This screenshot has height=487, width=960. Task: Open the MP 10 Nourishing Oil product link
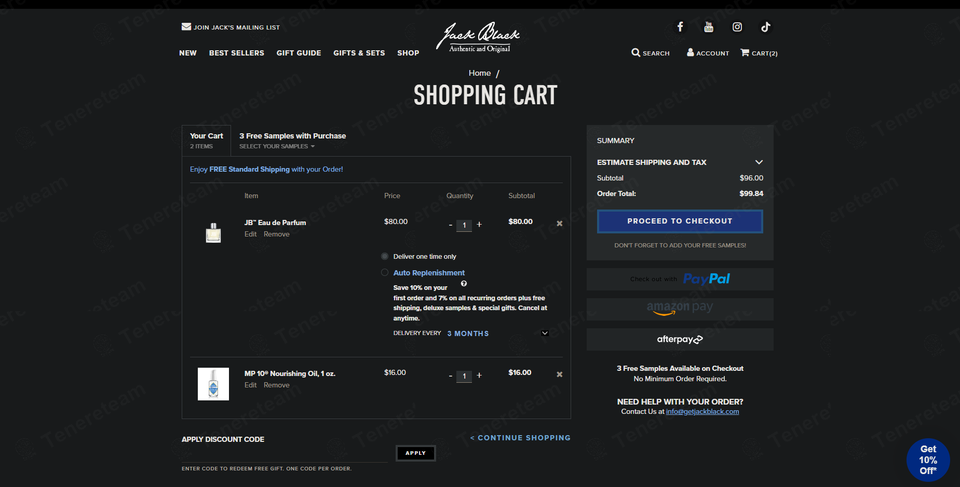290,373
